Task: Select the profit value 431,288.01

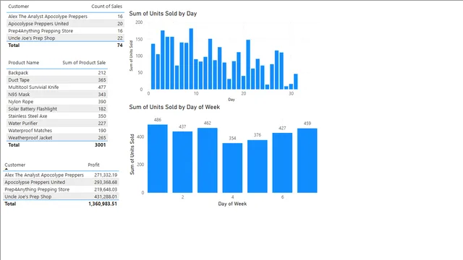Action: tap(106, 196)
